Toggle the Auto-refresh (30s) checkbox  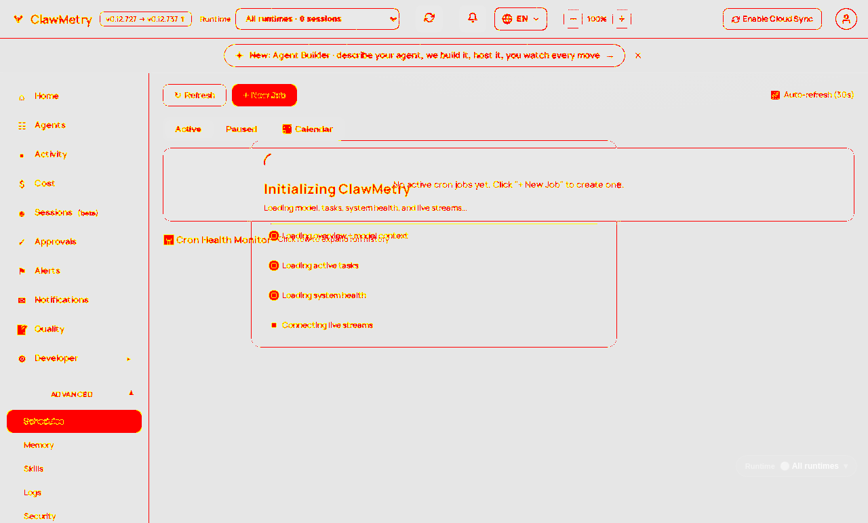(775, 95)
